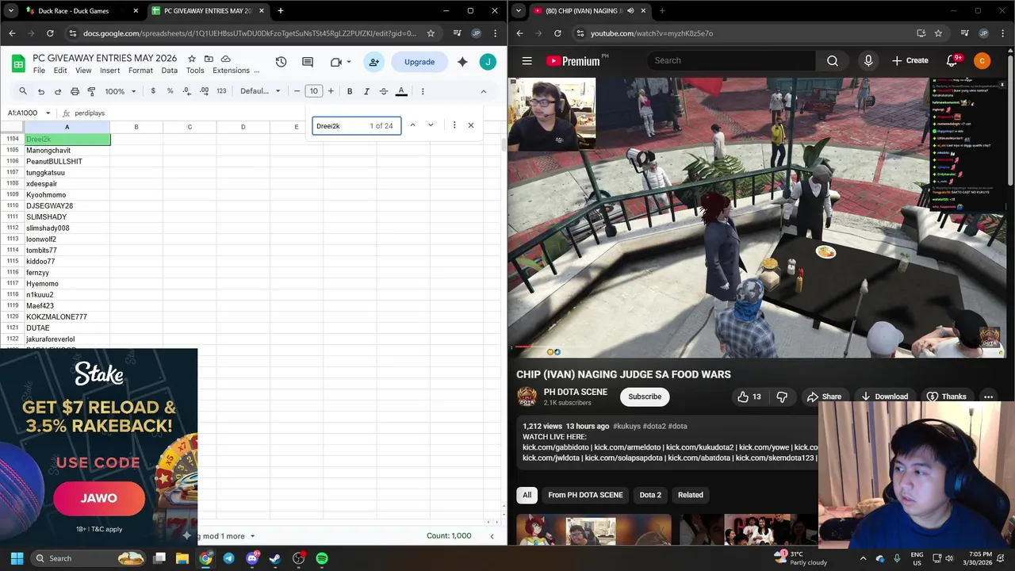
Task: Star the PC GIVEAWAY ENTRIES spreadsheet
Action: [192, 59]
